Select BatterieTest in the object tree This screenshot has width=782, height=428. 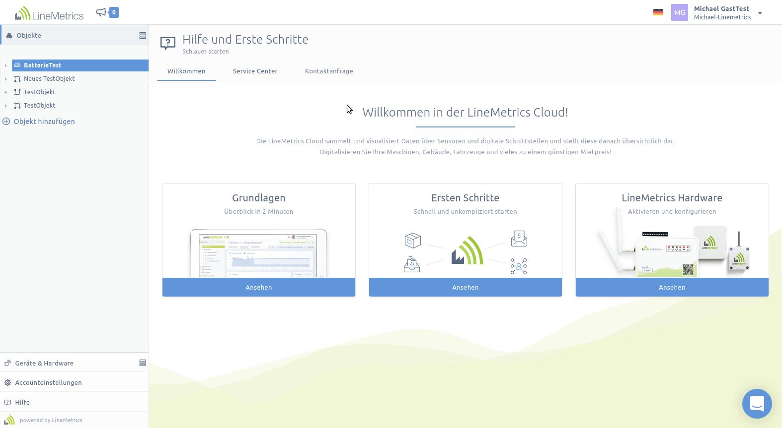(x=80, y=65)
